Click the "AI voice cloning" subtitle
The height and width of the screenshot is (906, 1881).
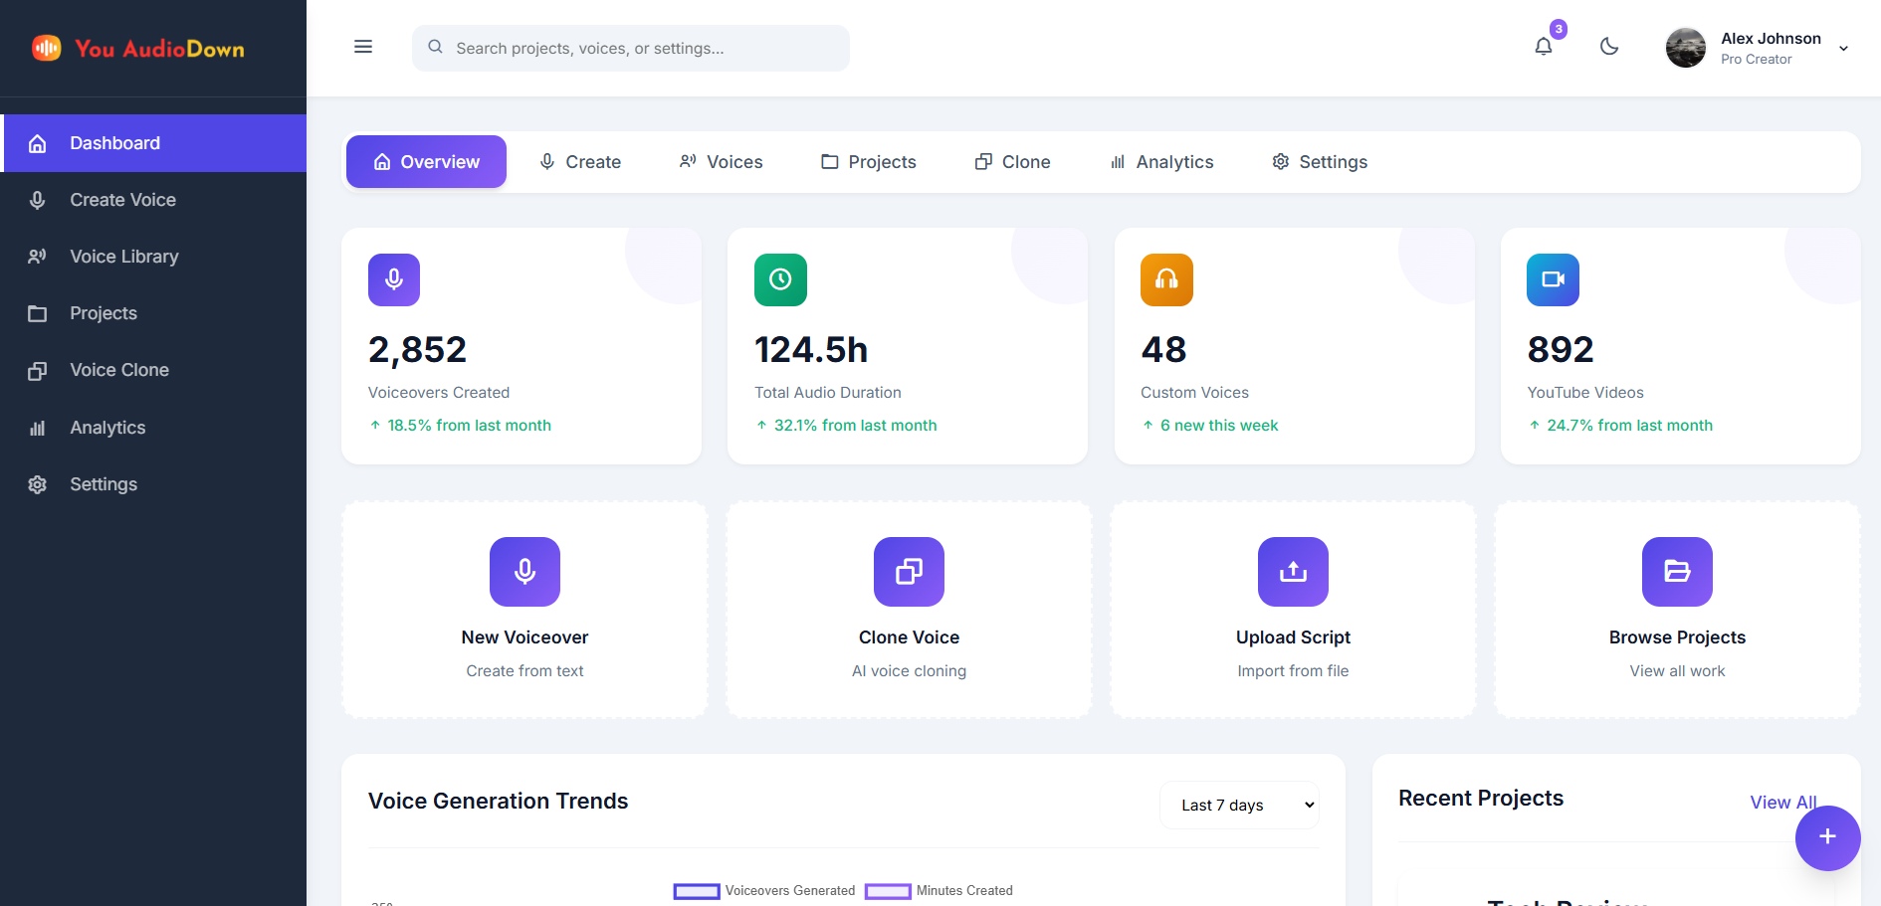(909, 671)
